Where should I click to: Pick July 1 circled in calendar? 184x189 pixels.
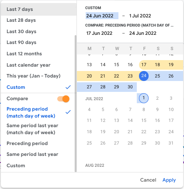click(x=144, y=98)
